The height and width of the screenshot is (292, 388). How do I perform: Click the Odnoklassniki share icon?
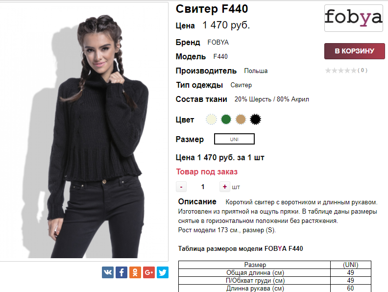pos(135,272)
